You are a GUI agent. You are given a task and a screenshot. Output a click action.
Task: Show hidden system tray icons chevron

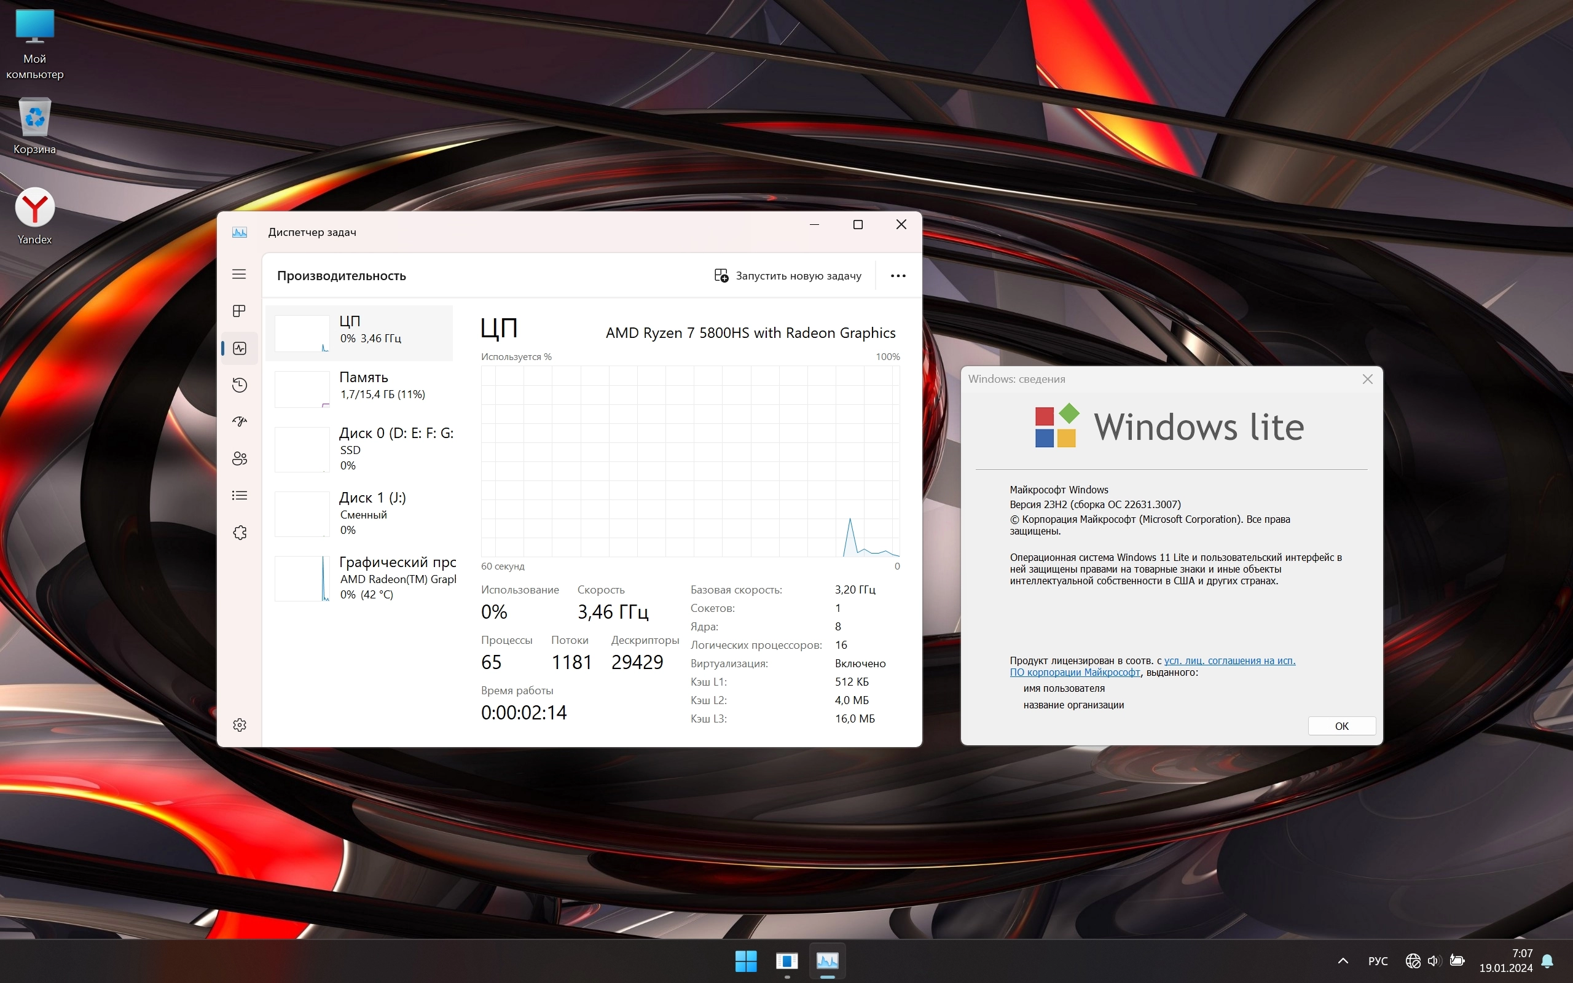(1343, 960)
